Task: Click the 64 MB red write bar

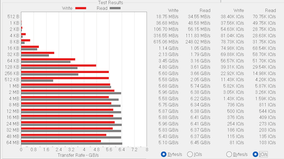Action: (61, 141)
